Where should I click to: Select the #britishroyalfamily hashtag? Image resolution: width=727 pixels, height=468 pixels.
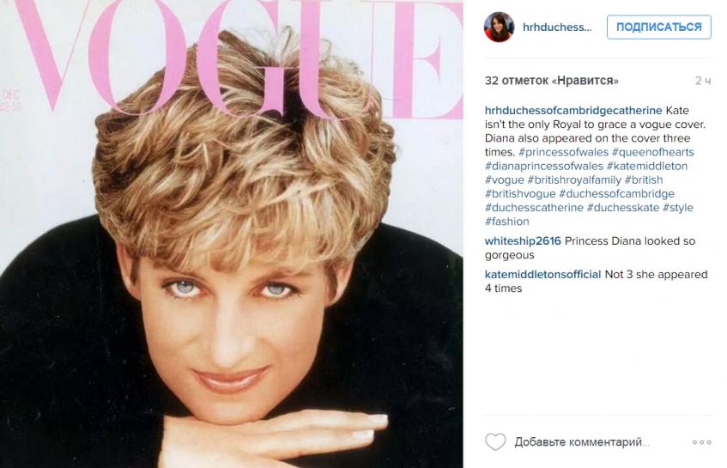(x=574, y=180)
